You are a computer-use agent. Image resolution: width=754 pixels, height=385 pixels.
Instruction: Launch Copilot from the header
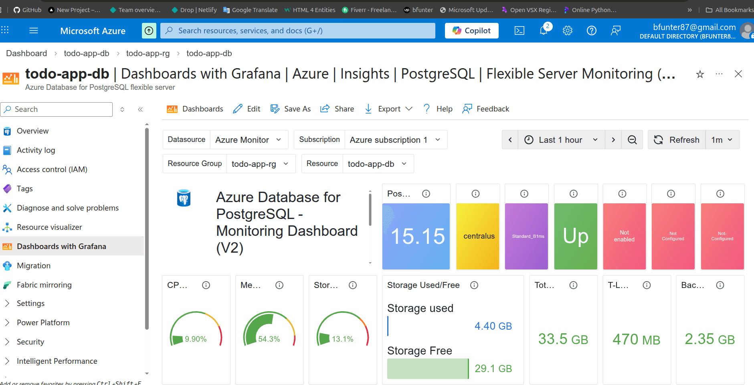point(472,30)
